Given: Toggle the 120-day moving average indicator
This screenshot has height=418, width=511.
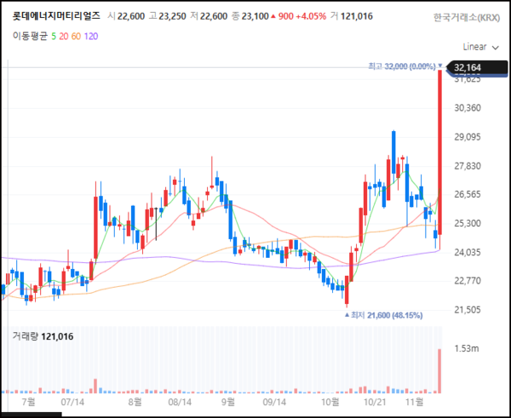Looking at the screenshot, I should click(x=92, y=36).
